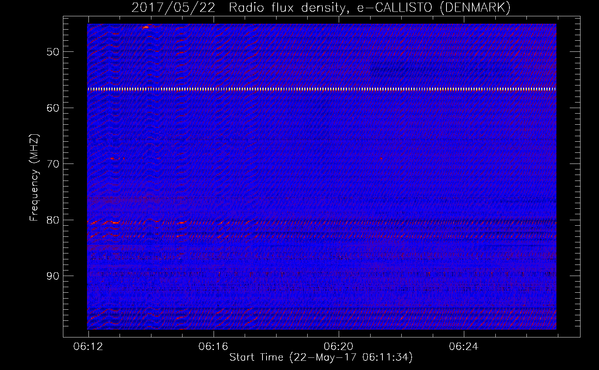Click the 50 frequency tick label
599x370 pixels.
[53, 52]
